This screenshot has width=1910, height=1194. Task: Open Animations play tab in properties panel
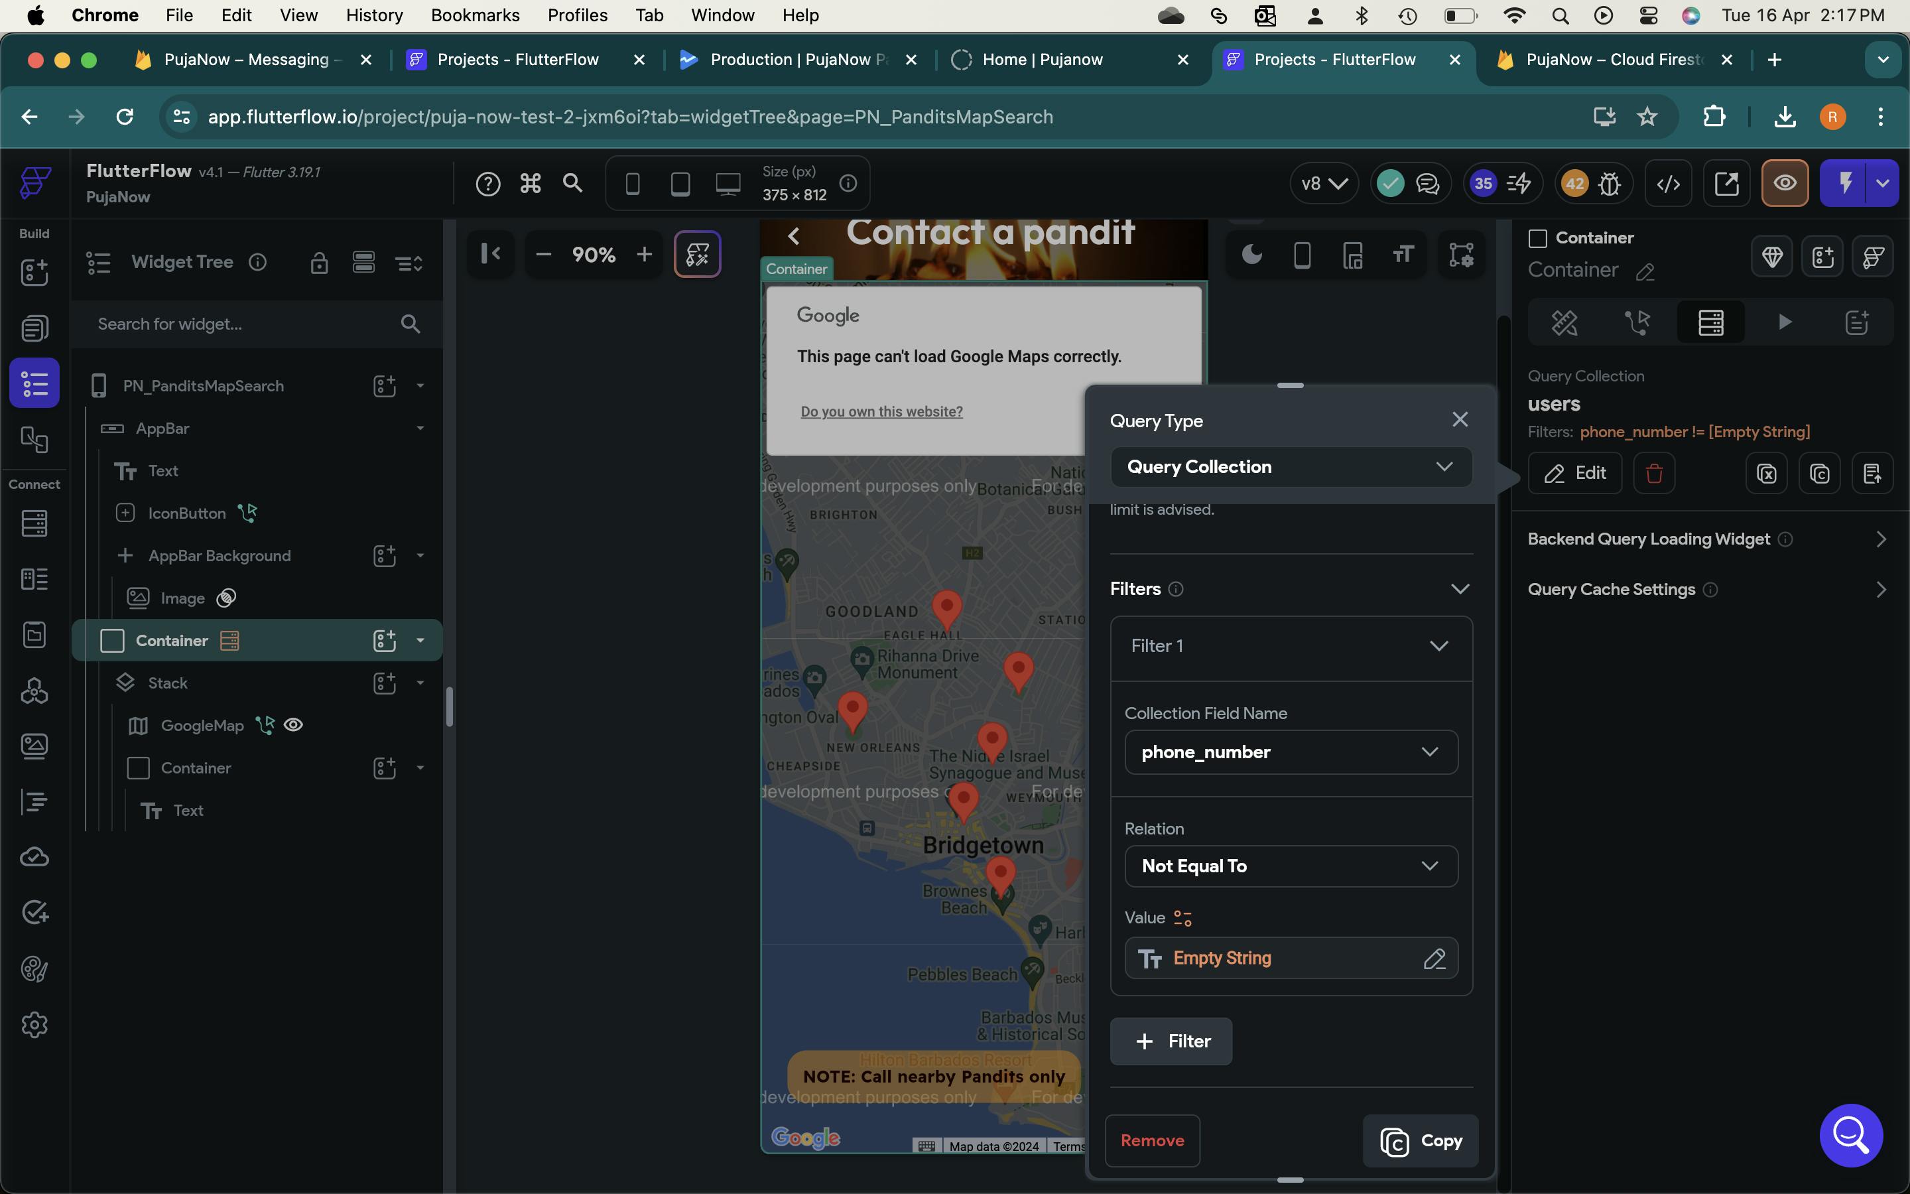coord(1784,322)
